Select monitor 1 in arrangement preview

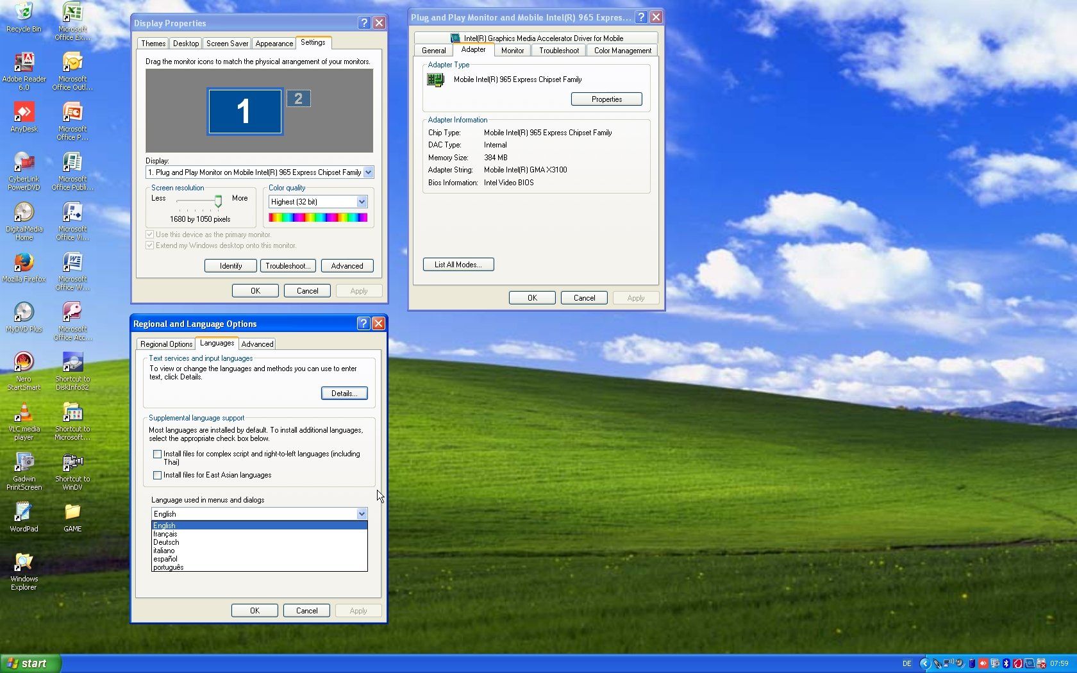(245, 112)
